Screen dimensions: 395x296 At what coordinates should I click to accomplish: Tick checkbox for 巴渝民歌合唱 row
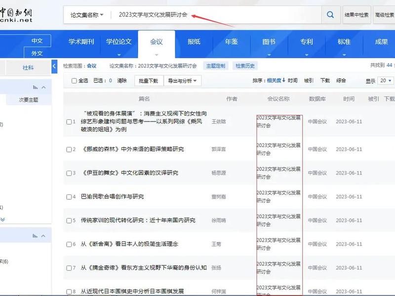click(69, 197)
